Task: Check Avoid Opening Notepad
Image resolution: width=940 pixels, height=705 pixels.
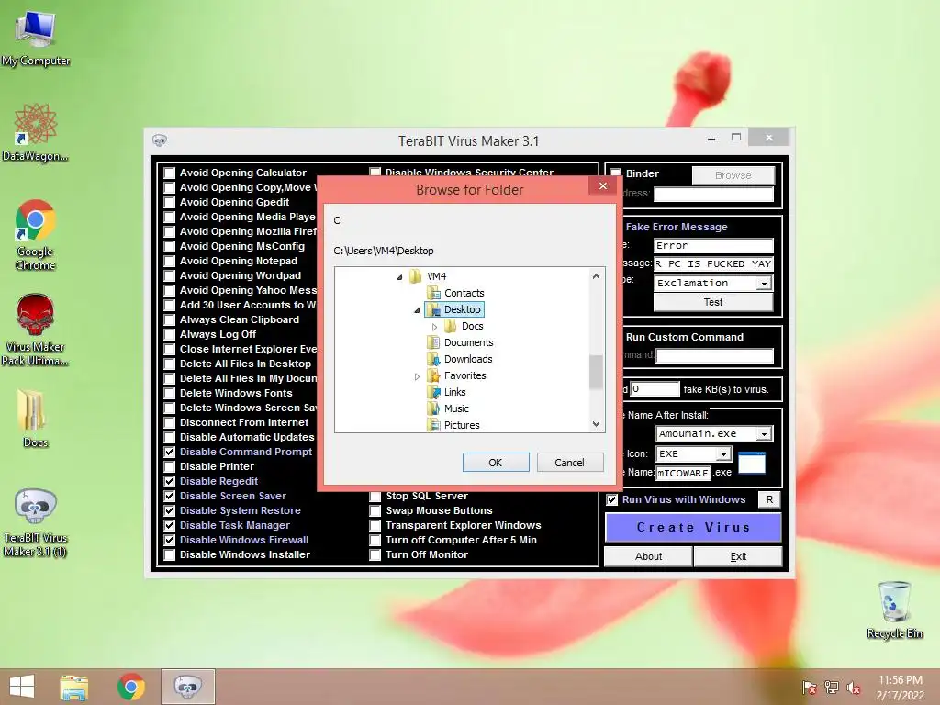Action: click(170, 262)
